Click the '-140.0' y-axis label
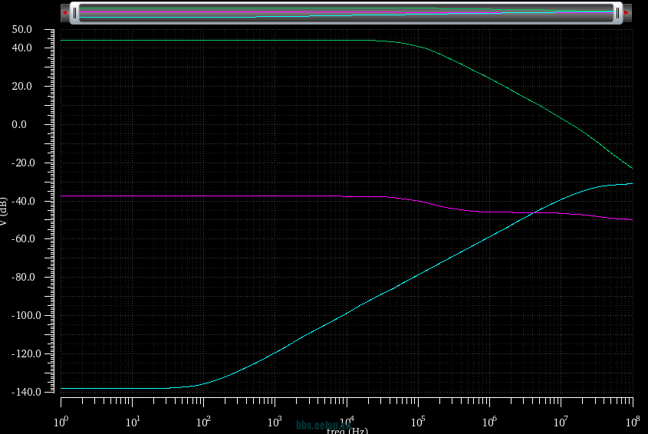The height and width of the screenshot is (434, 648). [26, 392]
